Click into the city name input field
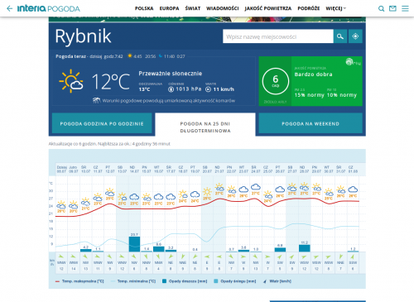Image resolution: width=414 pixels, height=302 pixels. coord(278,36)
